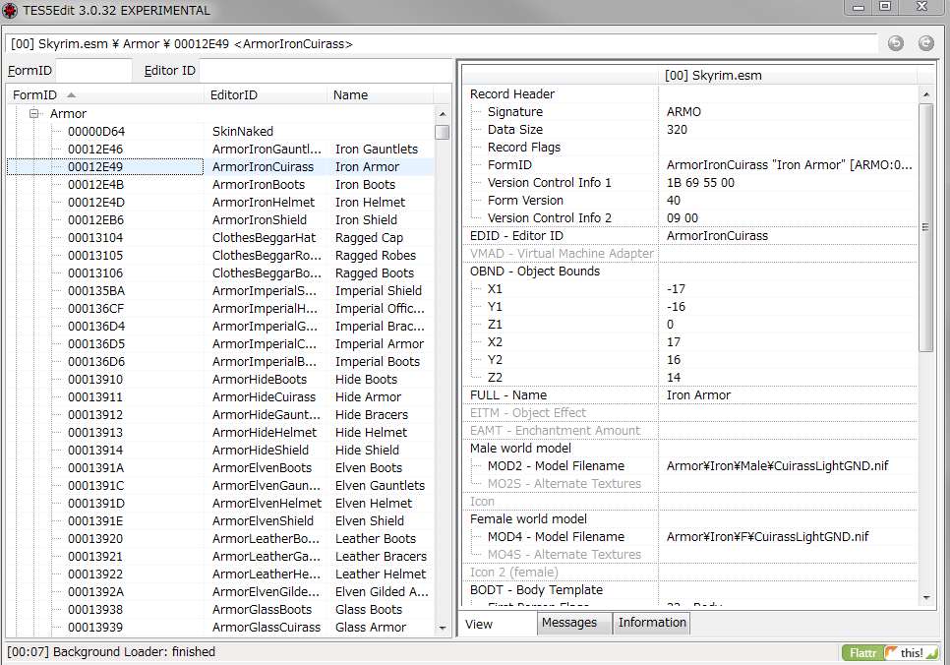Screen dimensions: 950x665
Task: Click the MOD4 female model filename value
Action: tap(768, 537)
